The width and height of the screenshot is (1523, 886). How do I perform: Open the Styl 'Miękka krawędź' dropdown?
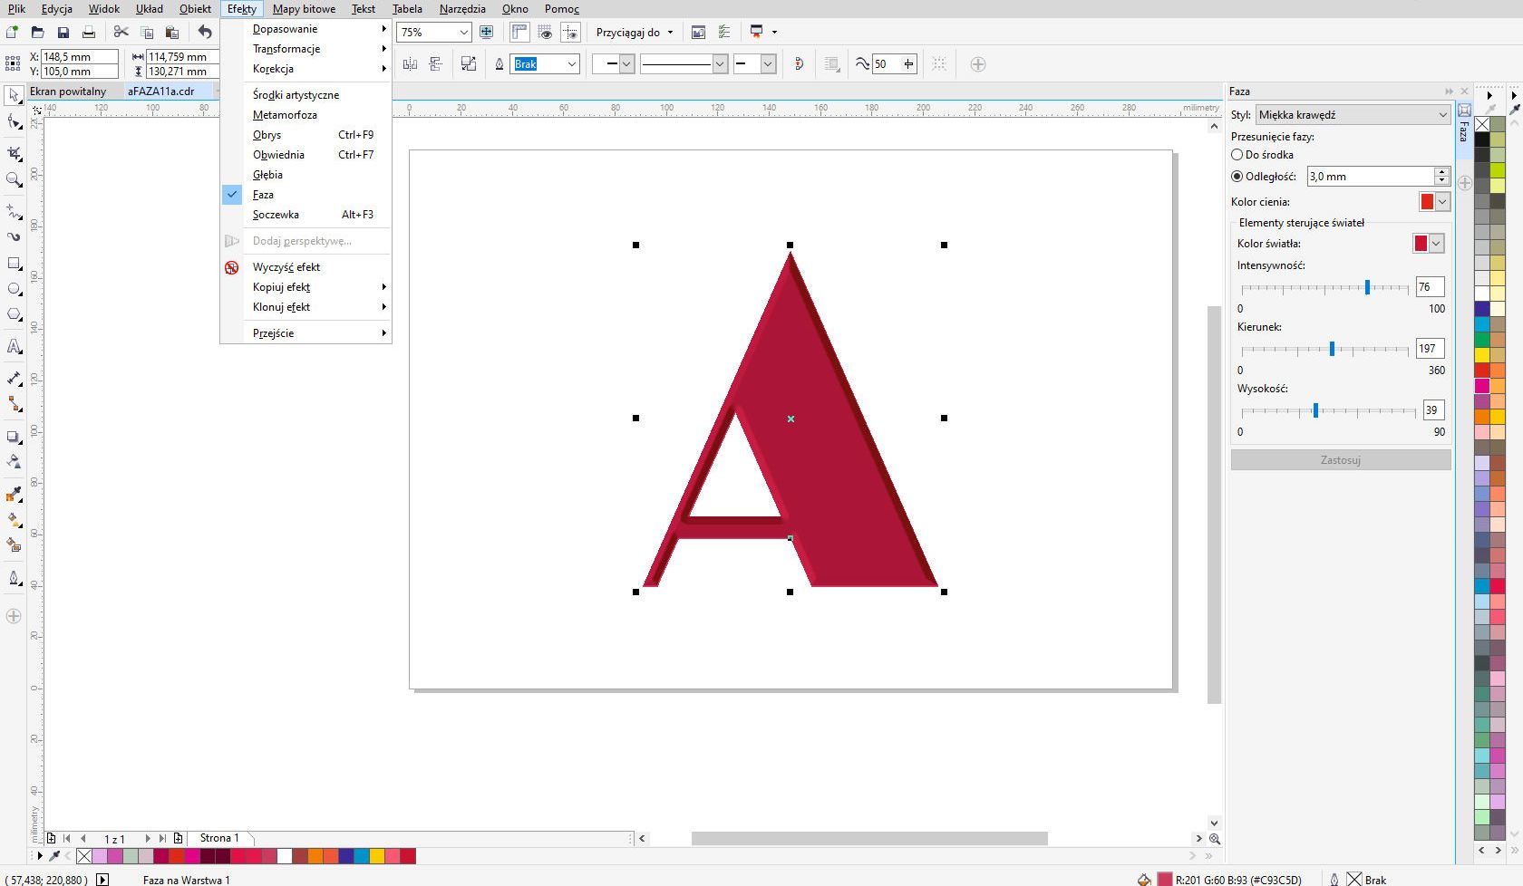click(1353, 115)
